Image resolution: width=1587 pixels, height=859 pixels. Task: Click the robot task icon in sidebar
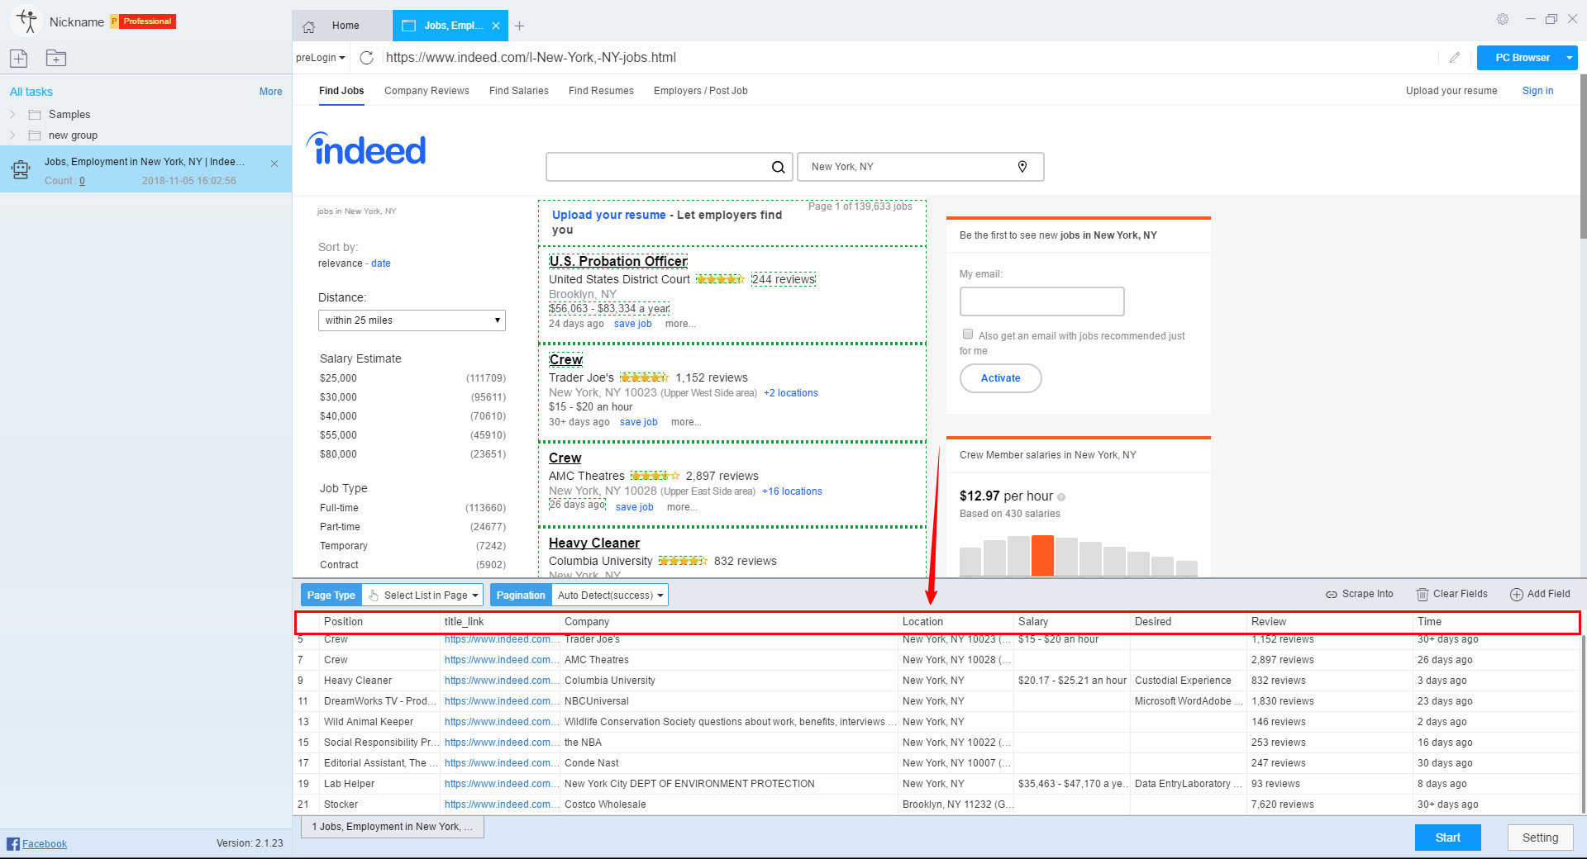pos(21,170)
